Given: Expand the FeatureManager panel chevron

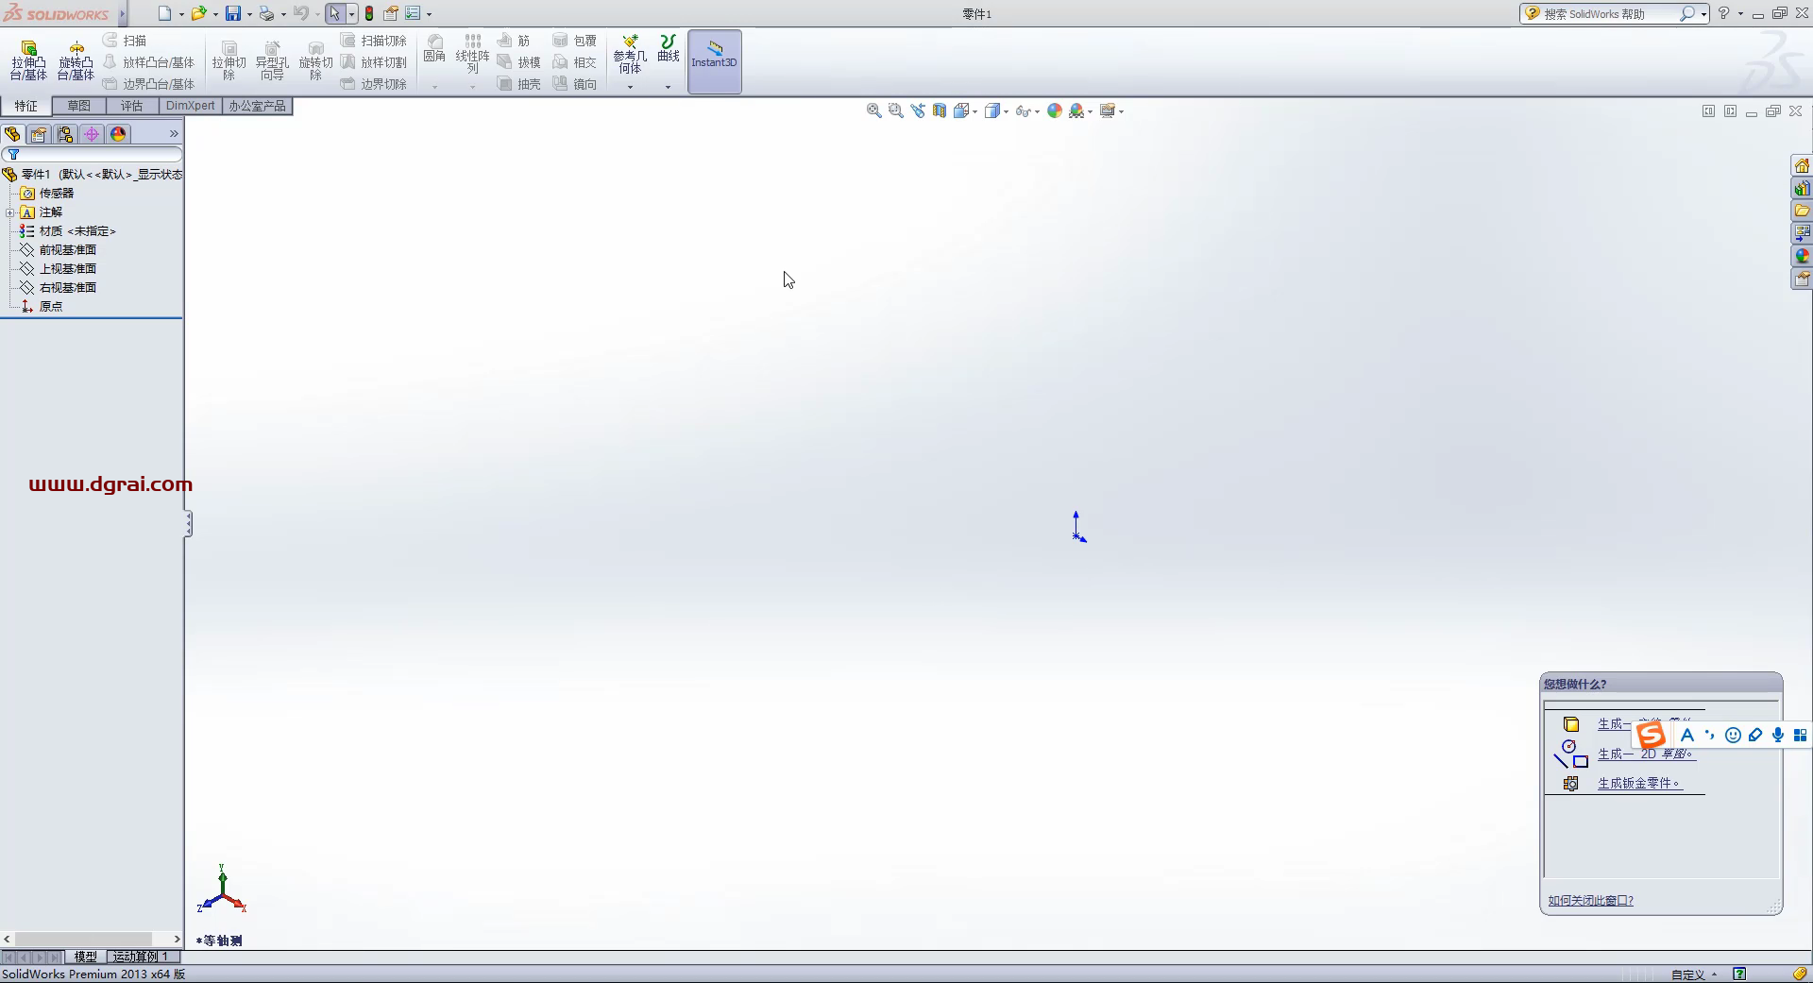Looking at the screenshot, I should (174, 134).
